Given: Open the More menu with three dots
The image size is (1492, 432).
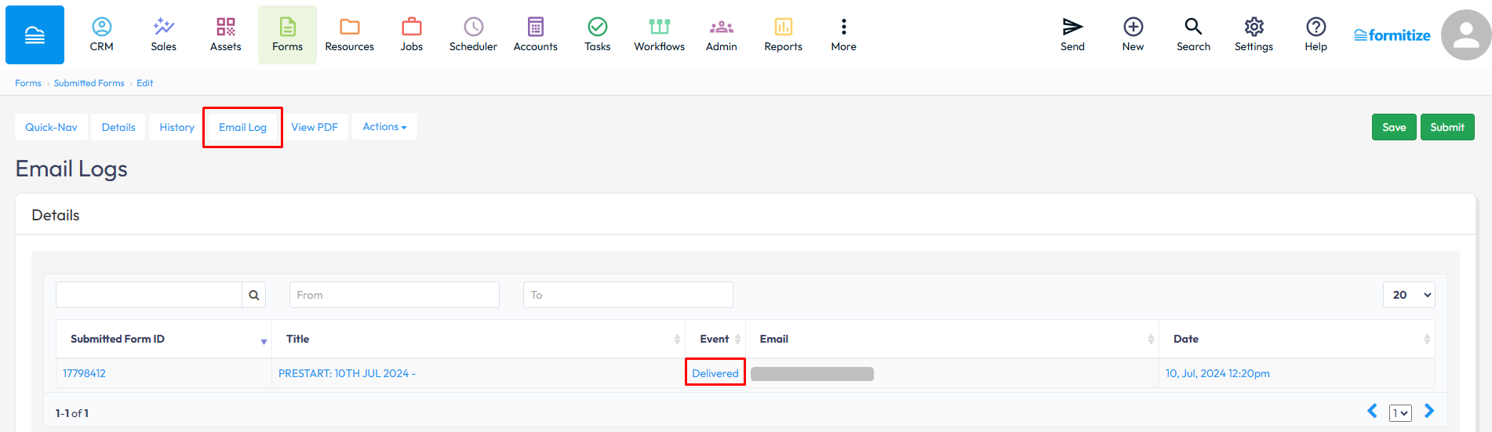Looking at the screenshot, I should [843, 35].
